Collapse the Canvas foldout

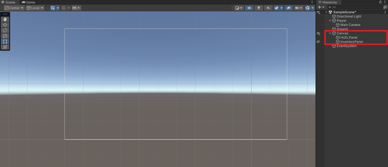[x=330, y=33]
